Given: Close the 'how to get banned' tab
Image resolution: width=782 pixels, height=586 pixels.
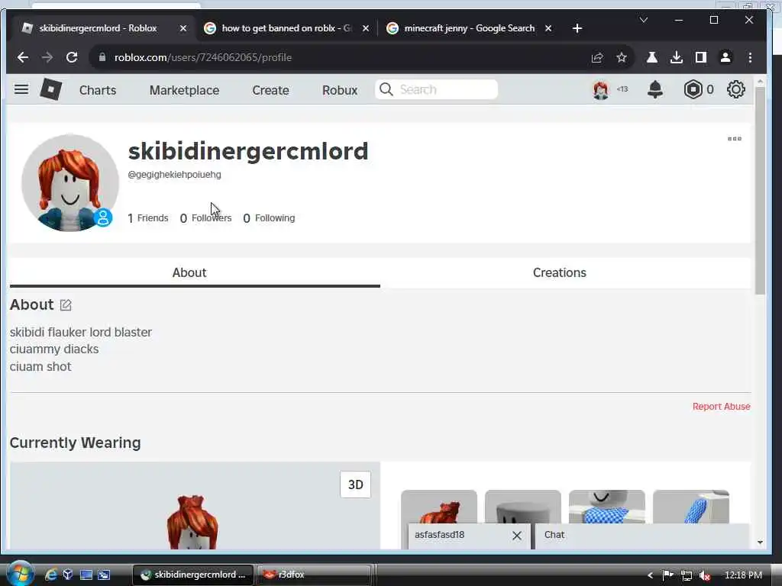Looking at the screenshot, I should coord(366,28).
